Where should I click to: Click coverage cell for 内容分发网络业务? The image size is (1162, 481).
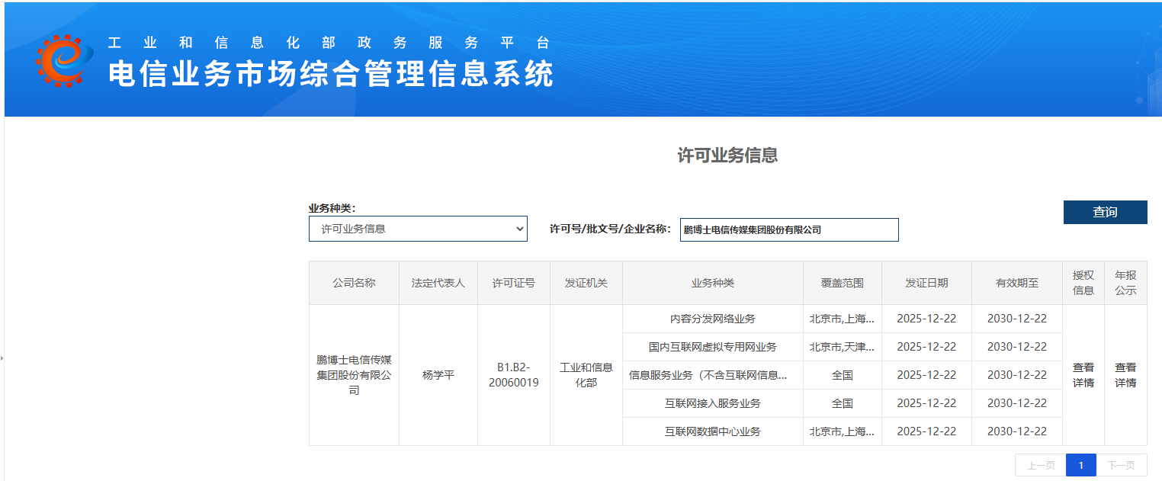coord(842,319)
